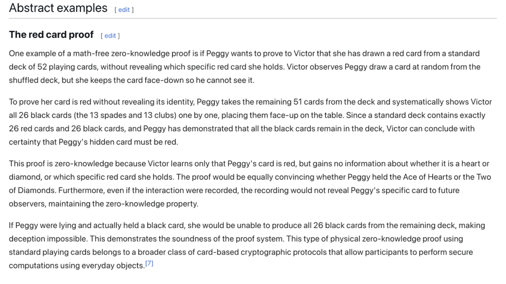
Task: Open the edit link beside The red card proof
Action: [110, 36]
